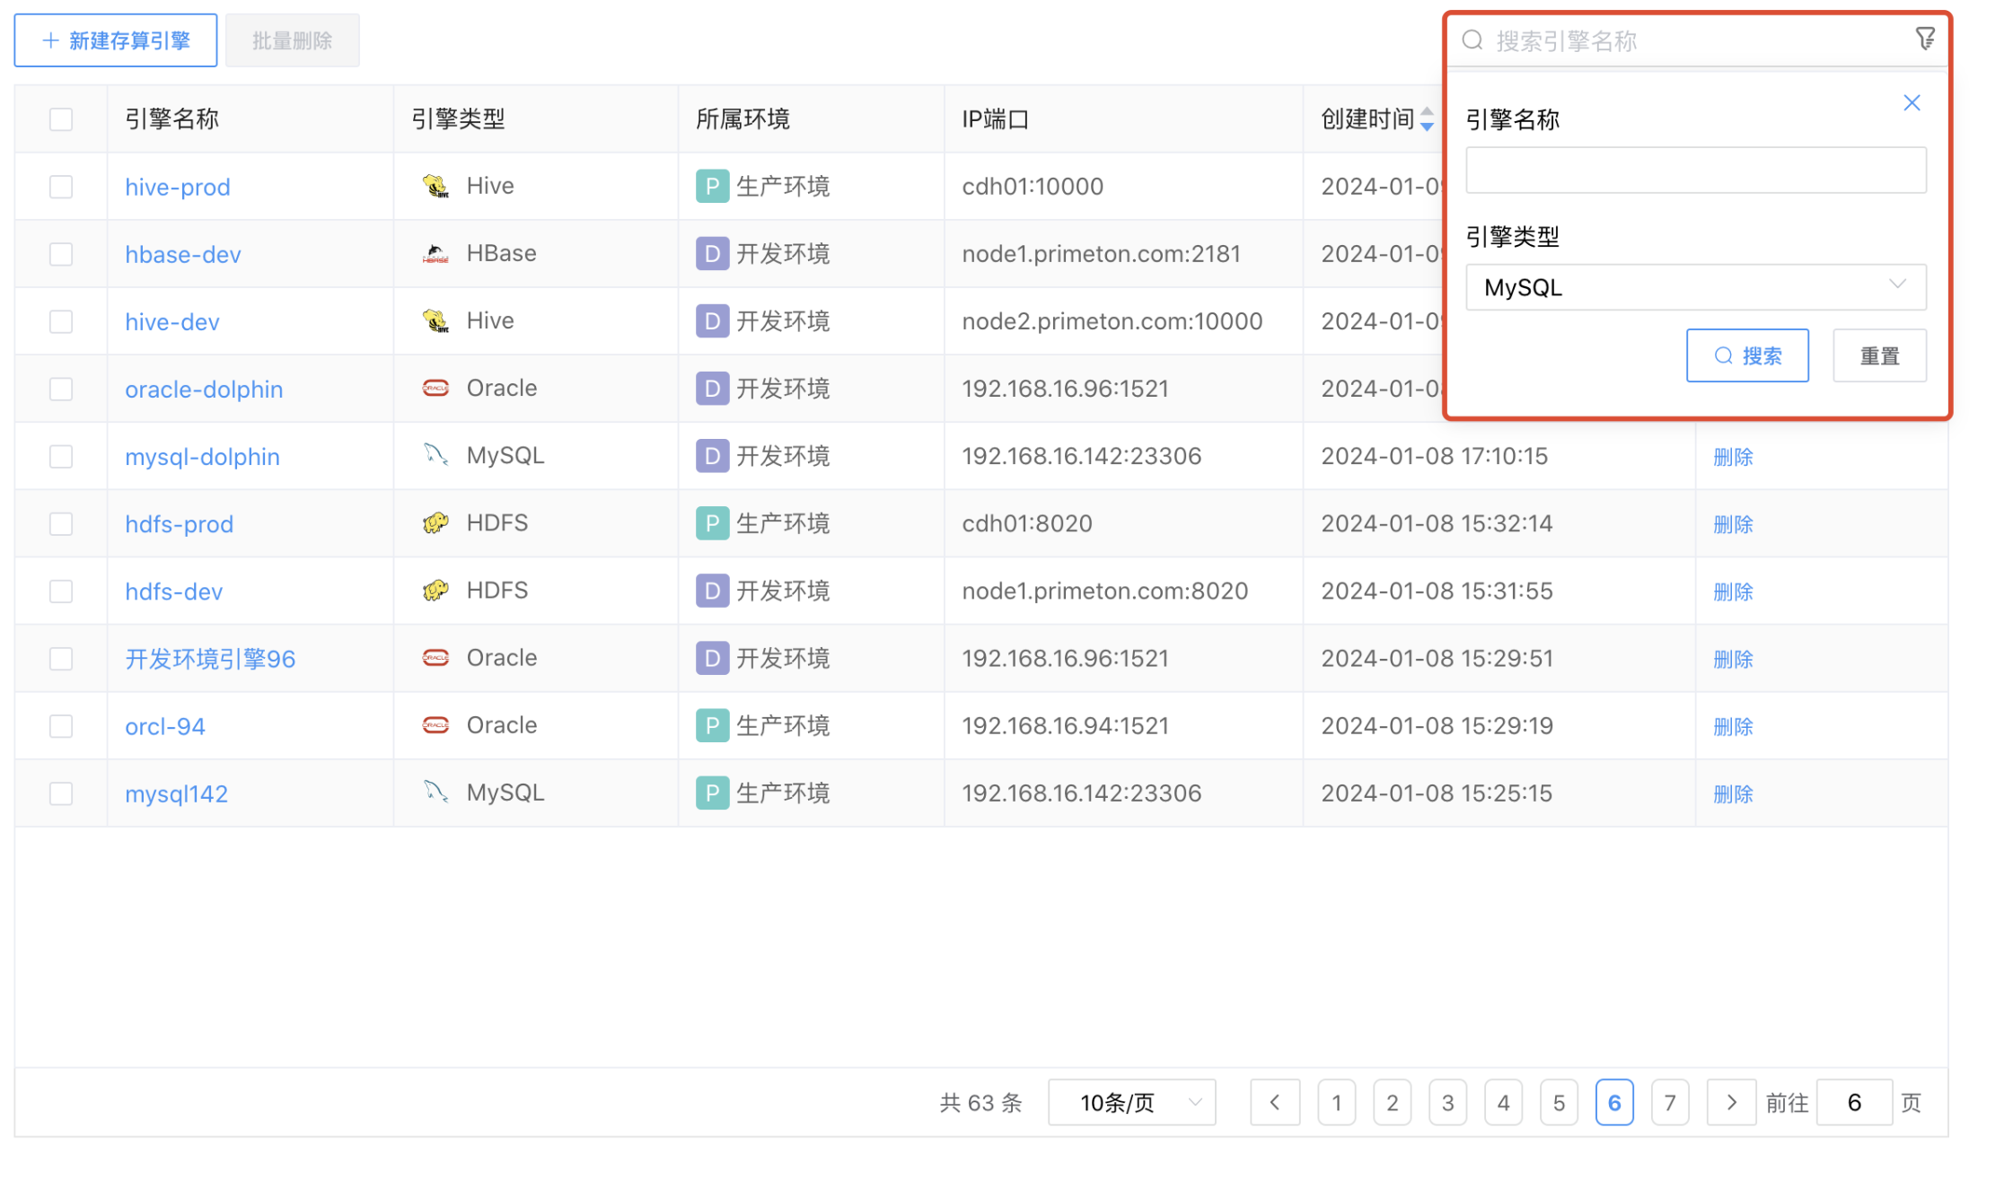Screen dimensions: 2013x1183
Task: Check the checkbox on the hdfs-dev row
Action: 60,591
